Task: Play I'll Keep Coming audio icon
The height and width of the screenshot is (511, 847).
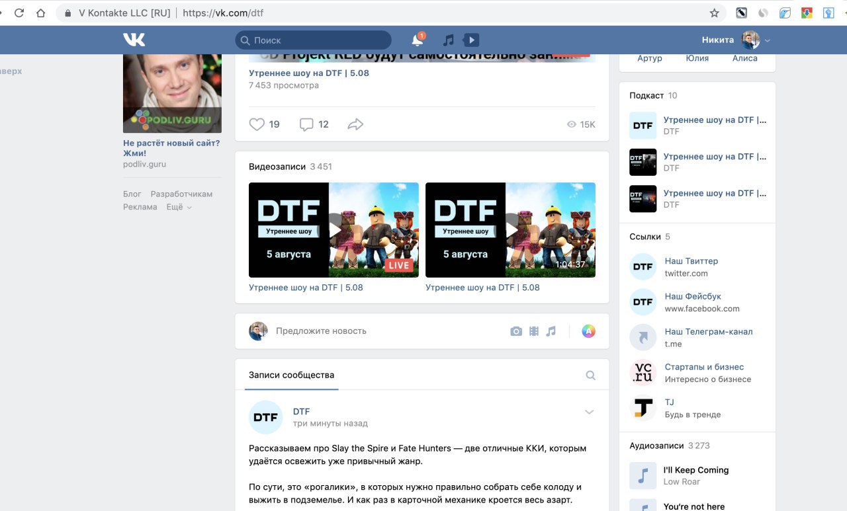Action: [x=643, y=475]
